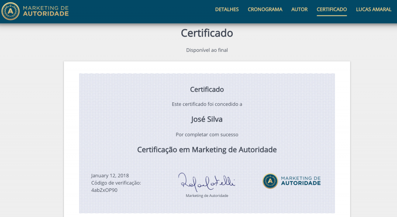The height and width of the screenshot is (217, 397).
Task: Select the Certificado navigation tab
Action: click(x=332, y=10)
